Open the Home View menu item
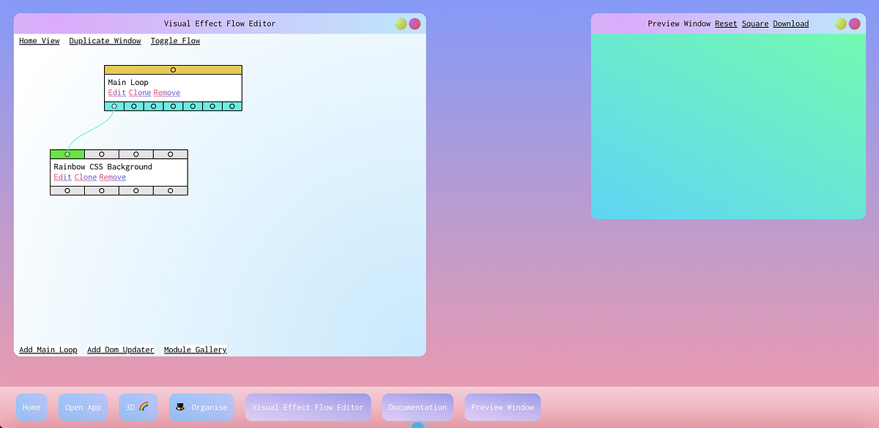 pos(39,41)
